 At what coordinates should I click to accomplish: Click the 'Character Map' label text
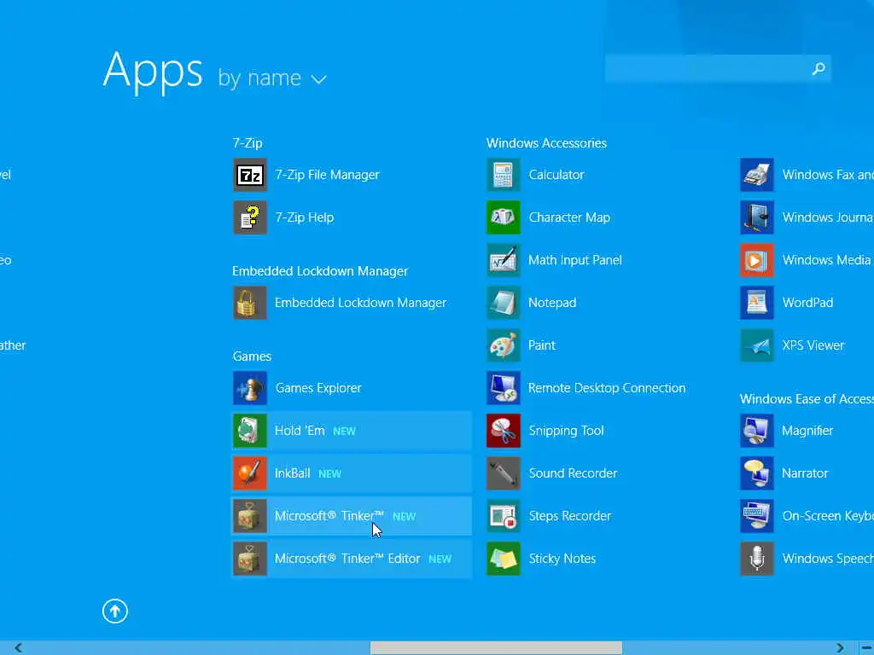click(x=569, y=217)
